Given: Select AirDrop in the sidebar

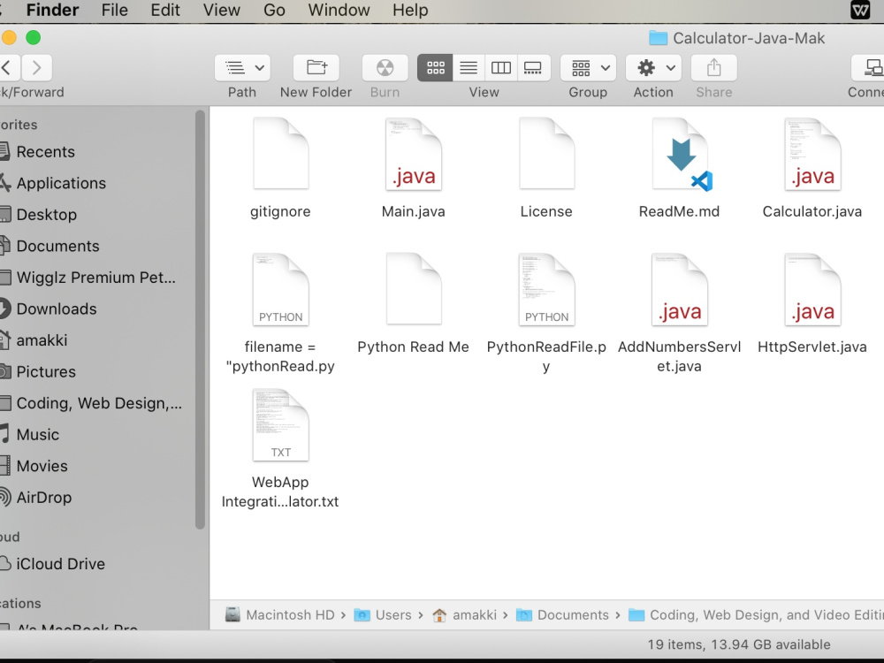Looking at the screenshot, I should click(x=44, y=498).
